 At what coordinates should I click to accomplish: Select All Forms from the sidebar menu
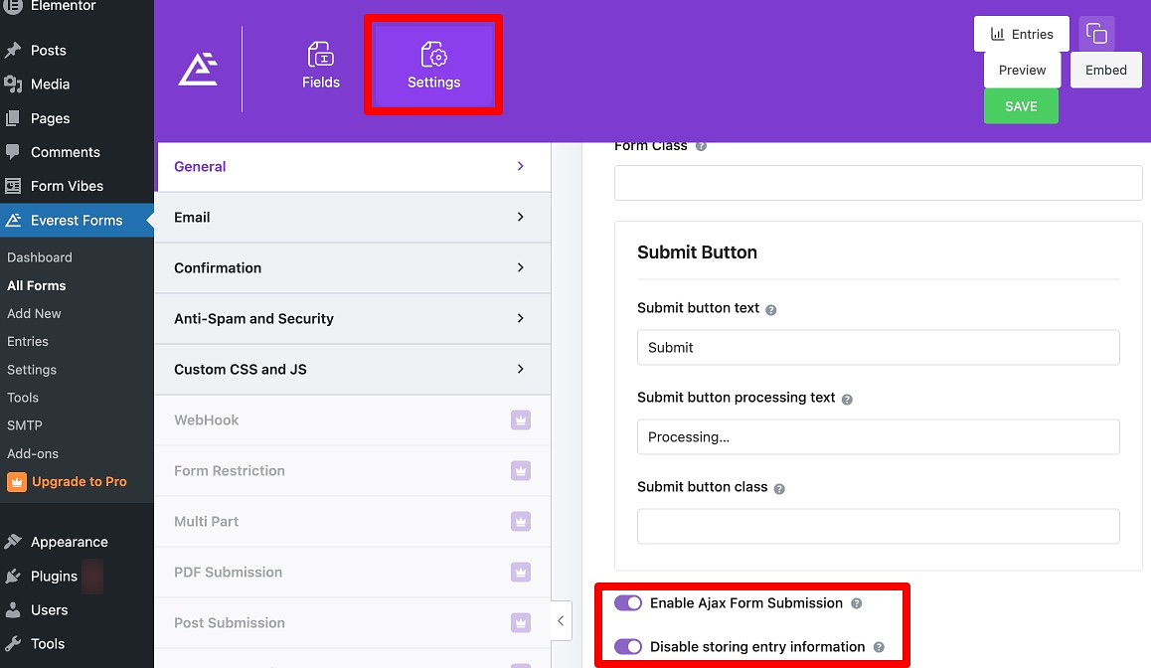pyautogui.click(x=36, y=285)
